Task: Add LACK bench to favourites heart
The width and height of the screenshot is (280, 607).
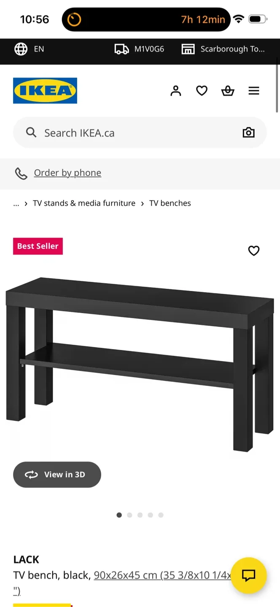Action: pyautogui.click(x=254, y=251)
